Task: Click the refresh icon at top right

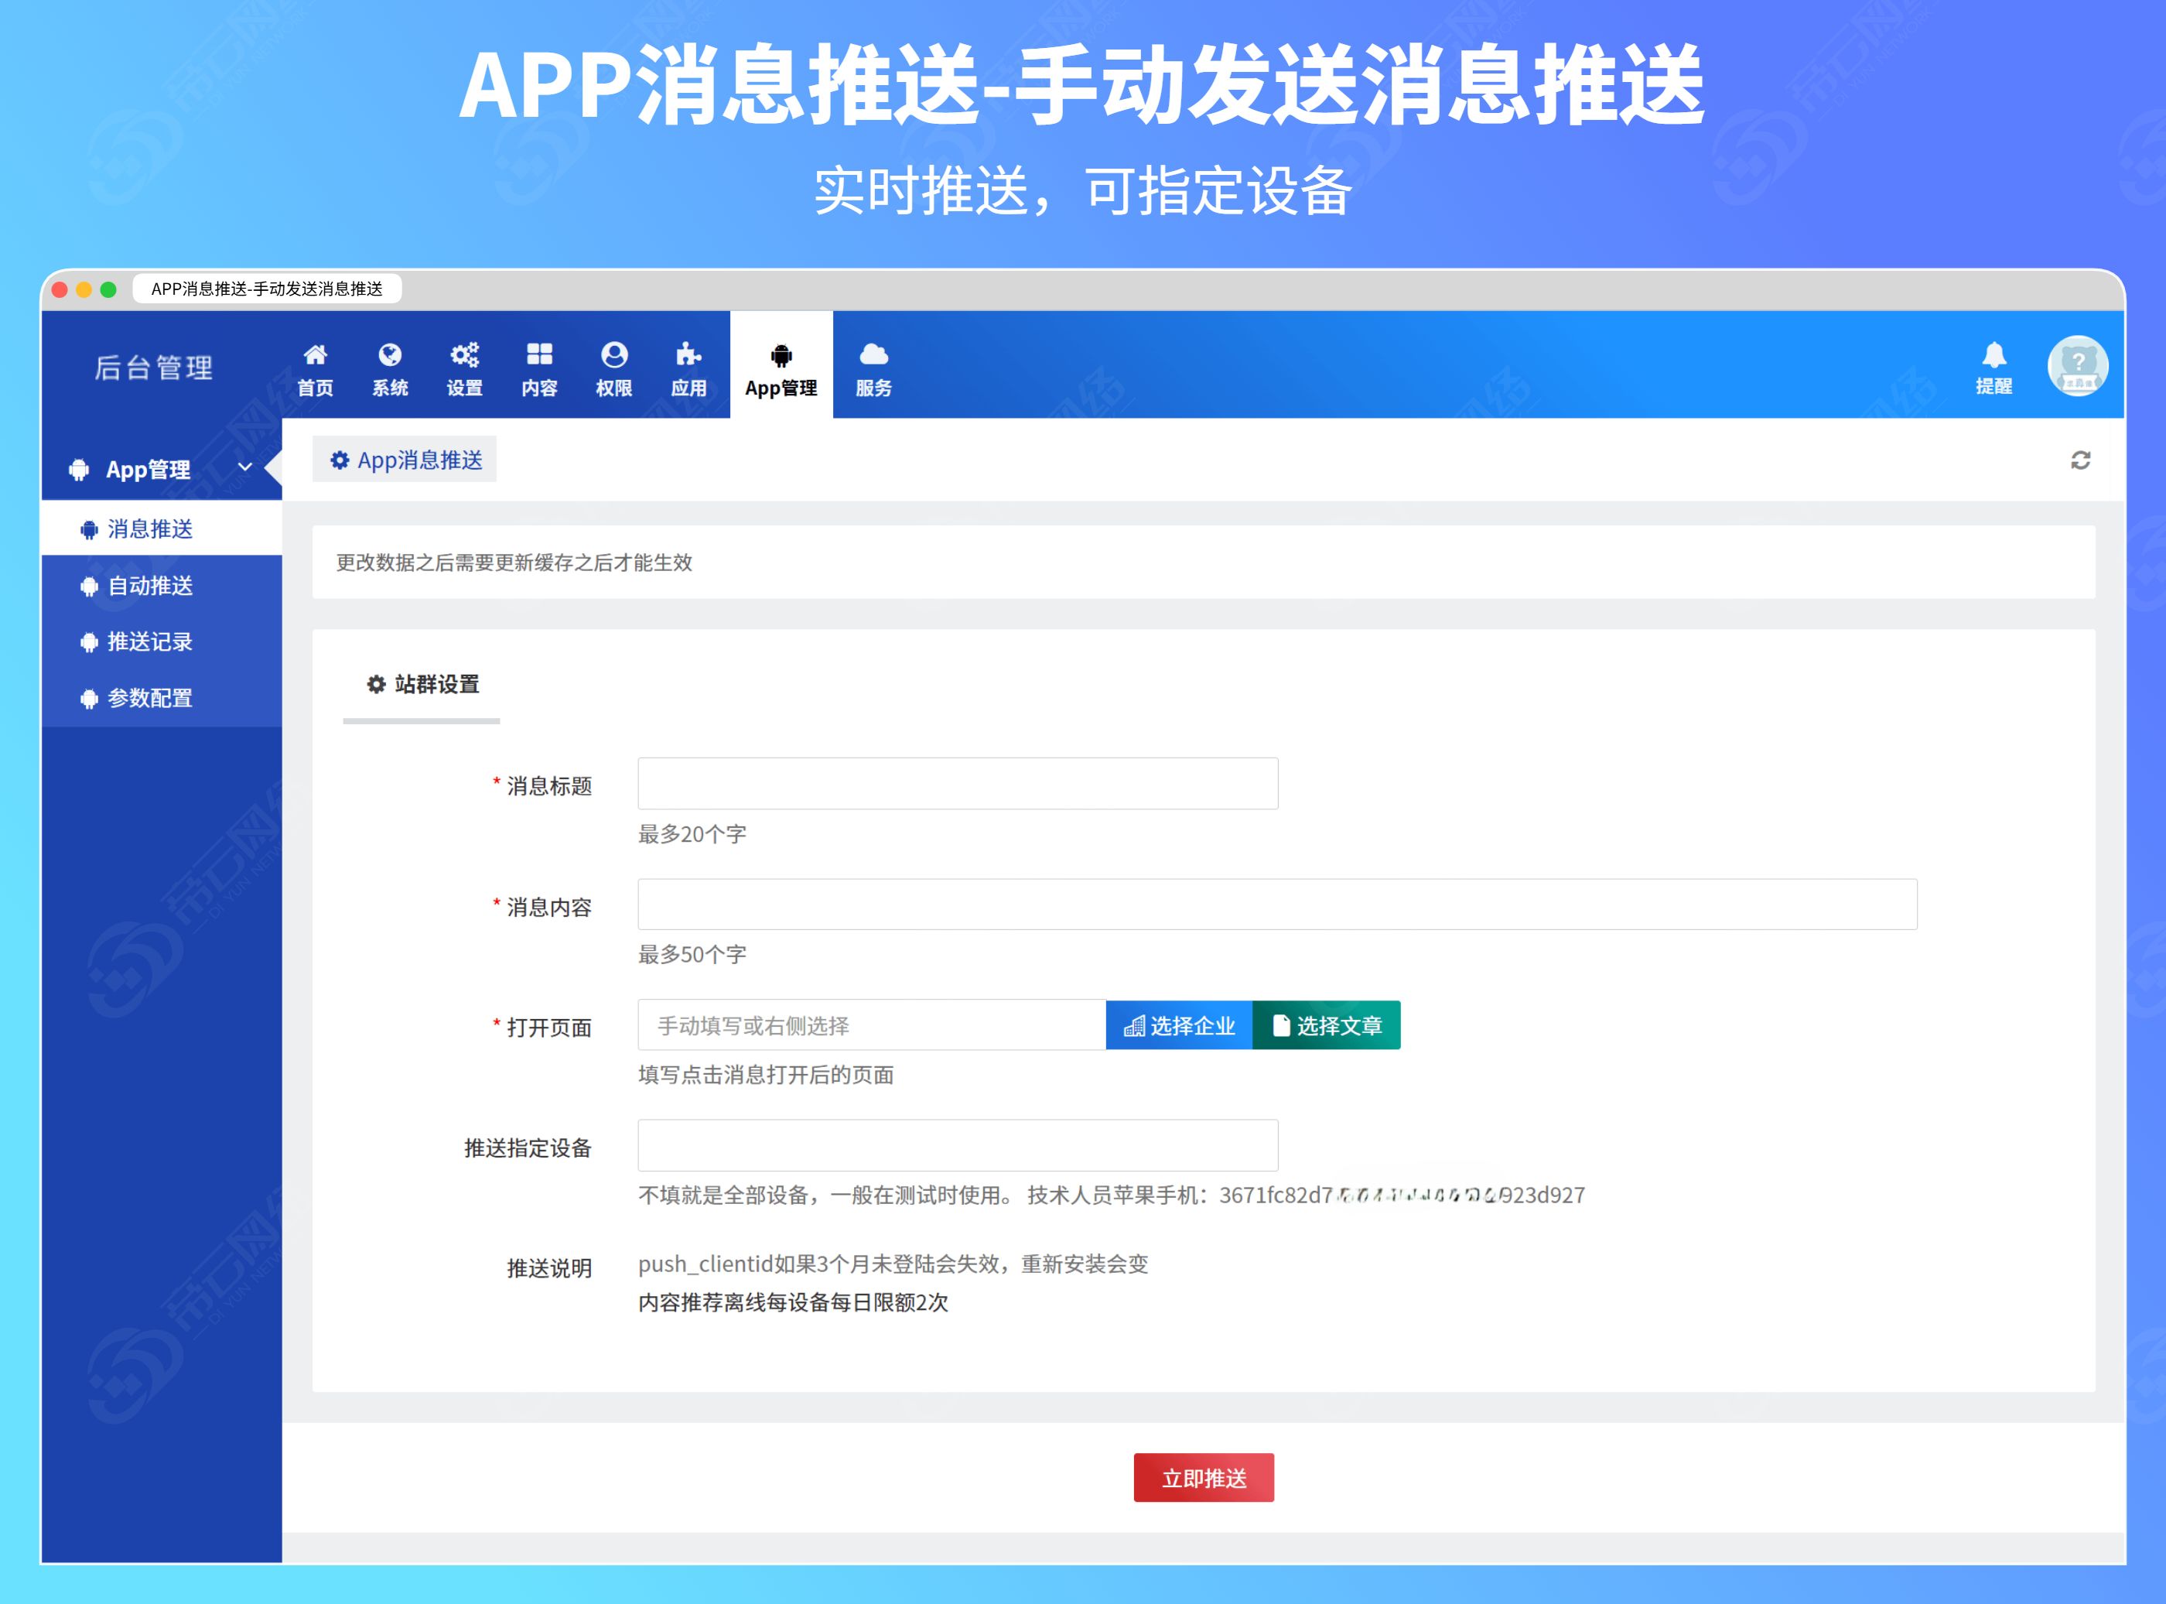Action: [2079, 460]
